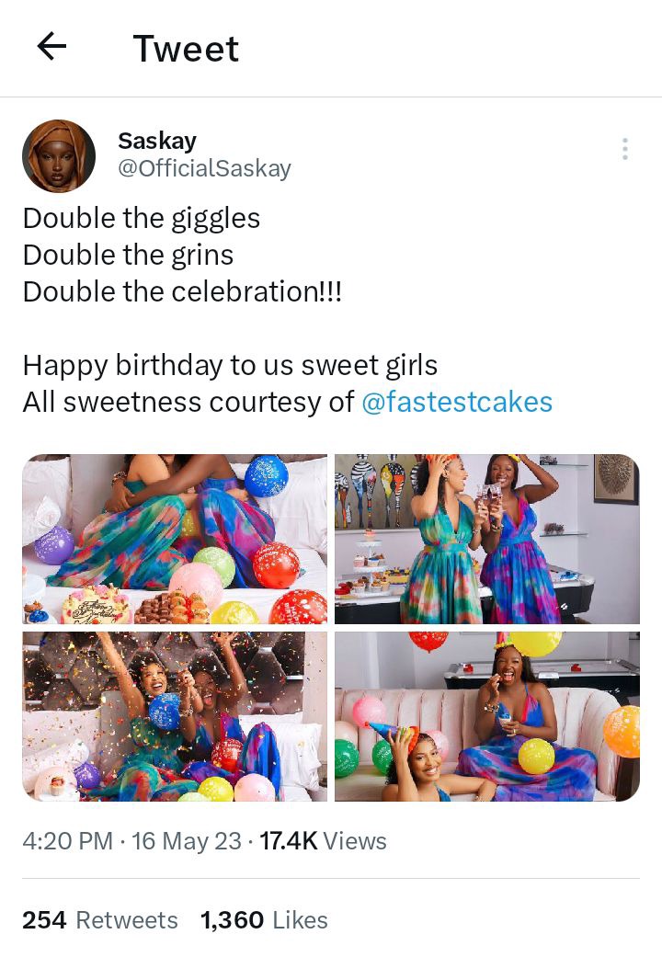Open the three-dot more options menu
The image size is (662, 957).
pos(625,149)
